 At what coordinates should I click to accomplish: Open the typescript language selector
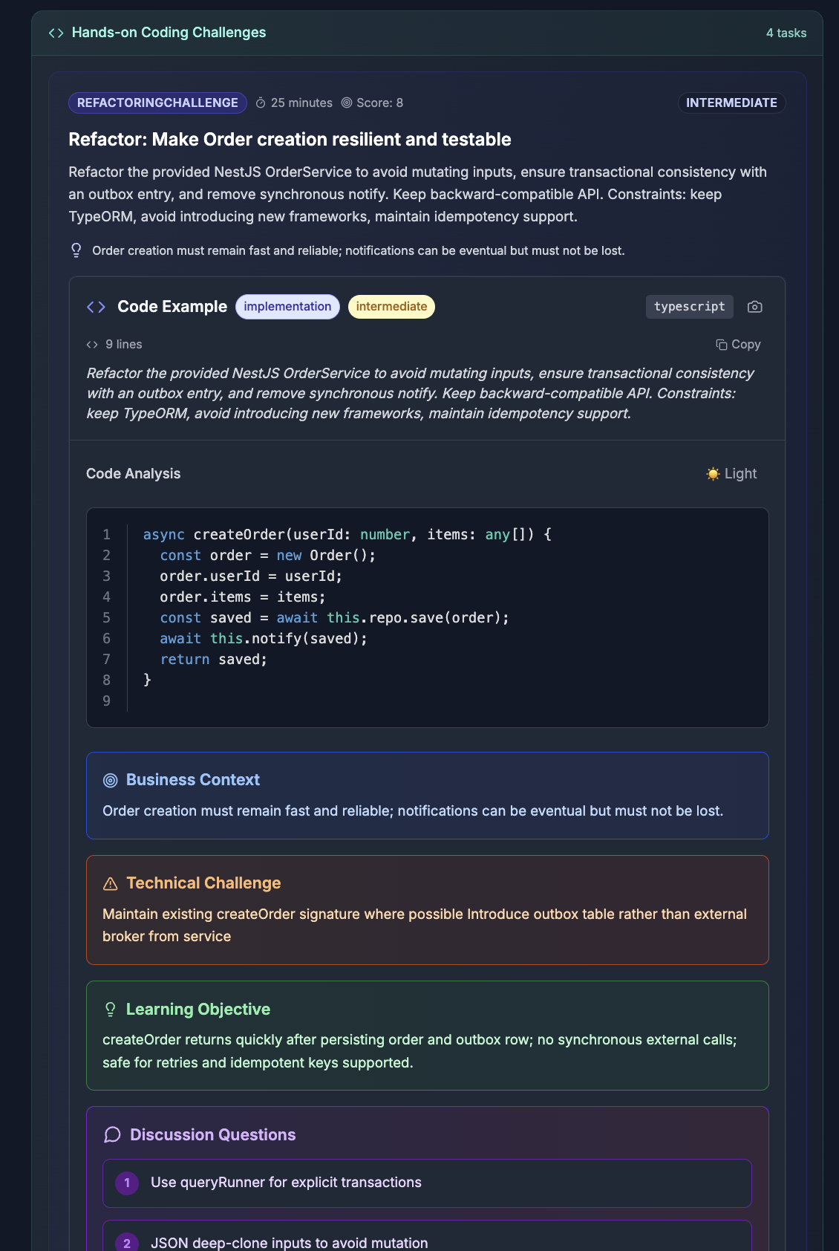(689, 306)
